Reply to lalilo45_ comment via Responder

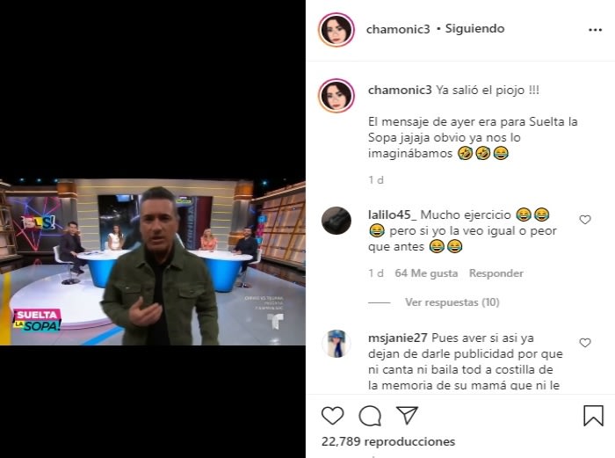[x=496, y=273]
